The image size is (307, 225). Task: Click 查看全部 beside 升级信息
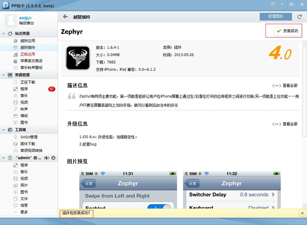coord(285,124)
